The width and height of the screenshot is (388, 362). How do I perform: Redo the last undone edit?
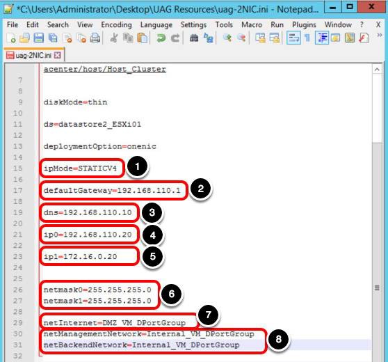coord(175,38)
